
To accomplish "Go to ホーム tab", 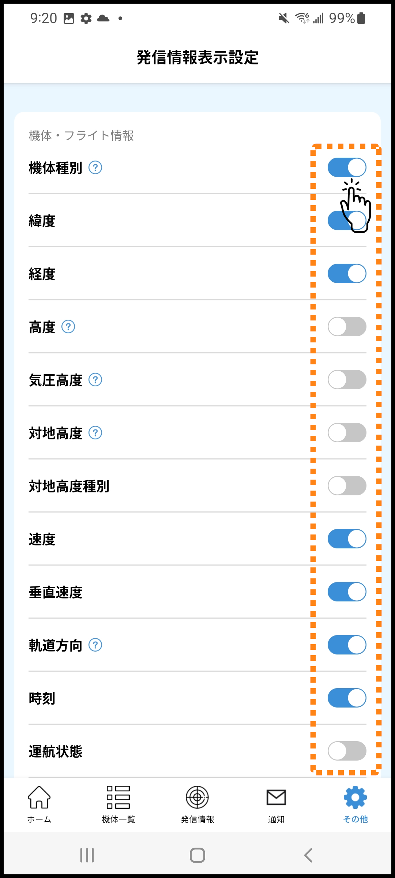I will coord(39,804).
